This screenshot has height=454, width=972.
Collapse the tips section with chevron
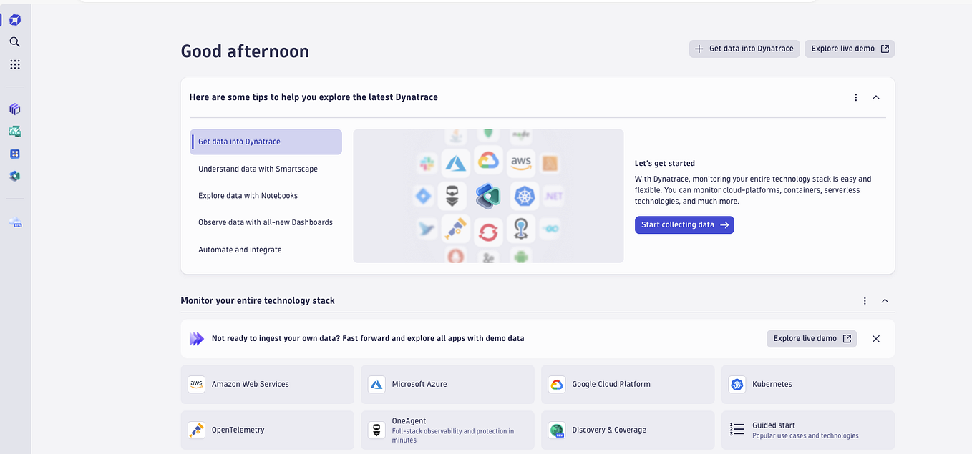[x=876, y=97]
